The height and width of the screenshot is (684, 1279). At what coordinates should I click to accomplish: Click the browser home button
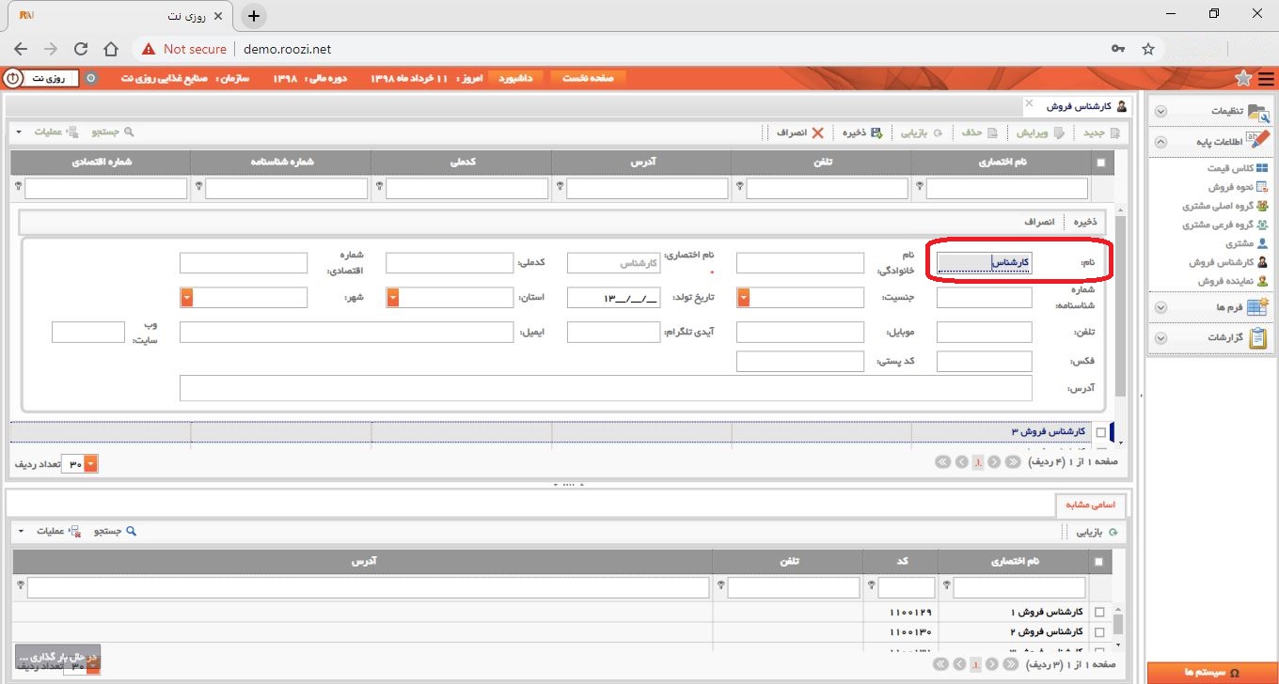pyautogui.click(x=111, y=49)
